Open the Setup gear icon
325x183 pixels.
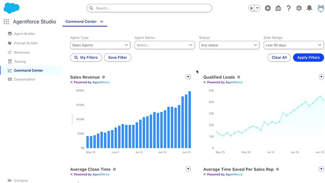299,8
